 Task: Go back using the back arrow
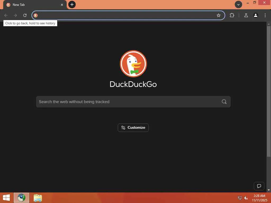pyautogui.click(x=6, y=15)
